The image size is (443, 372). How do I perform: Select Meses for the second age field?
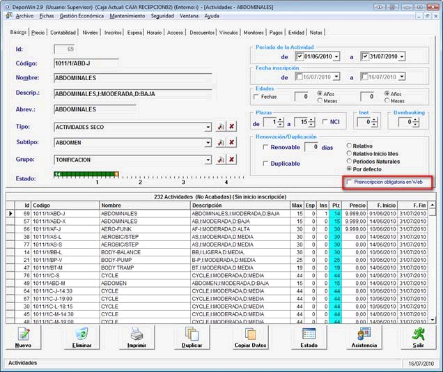(x=387, y=100)
